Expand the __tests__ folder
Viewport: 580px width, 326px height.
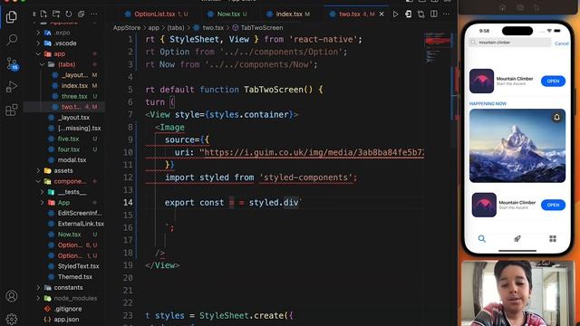[43, 192]
